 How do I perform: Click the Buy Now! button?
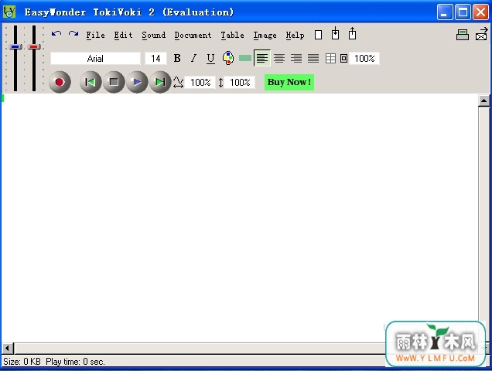289,82
